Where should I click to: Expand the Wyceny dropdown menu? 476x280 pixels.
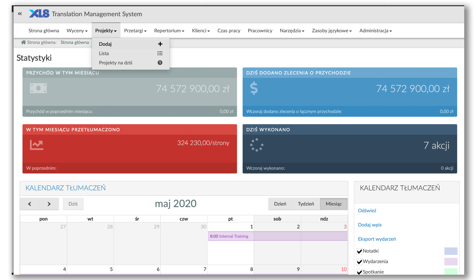pyautogui.click(x=77, y=31)
